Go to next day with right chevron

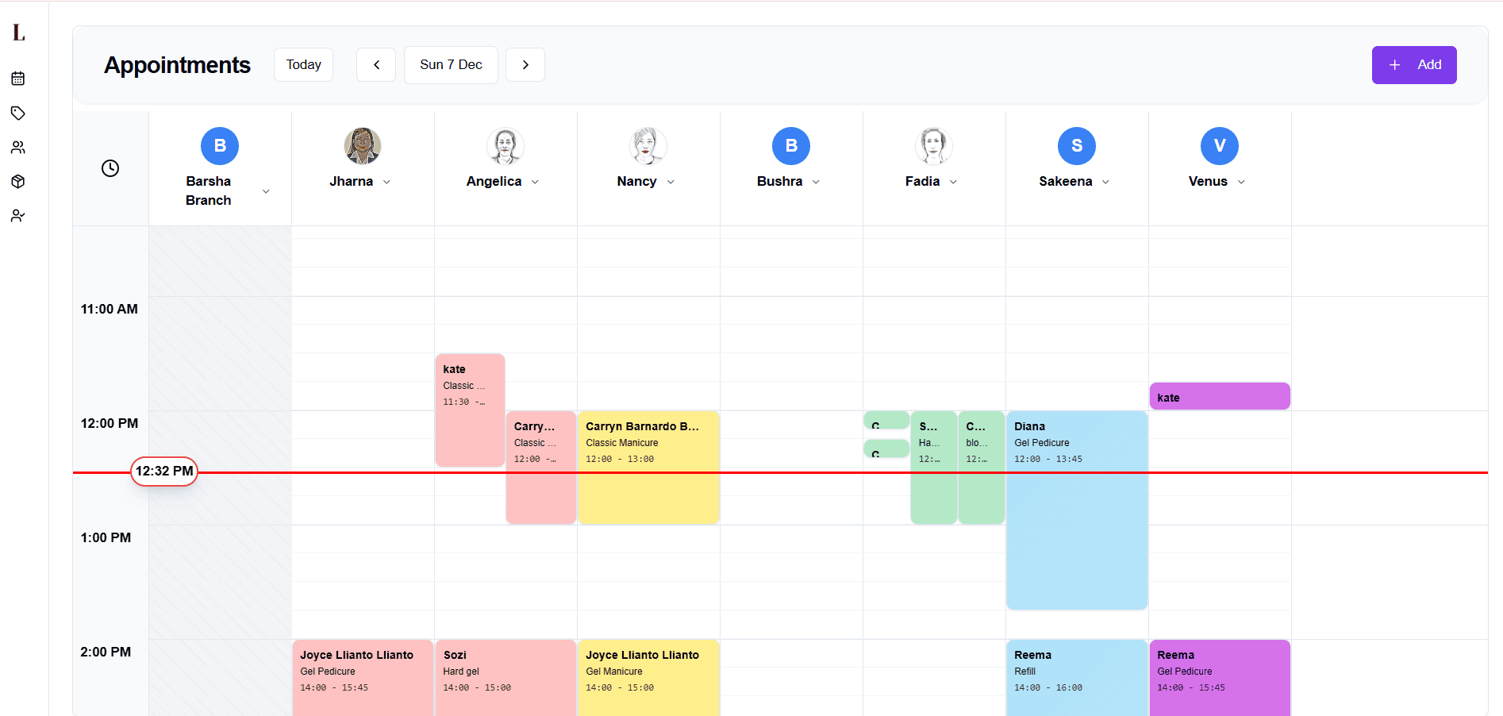pyautogui.click(x=525, y=65)
